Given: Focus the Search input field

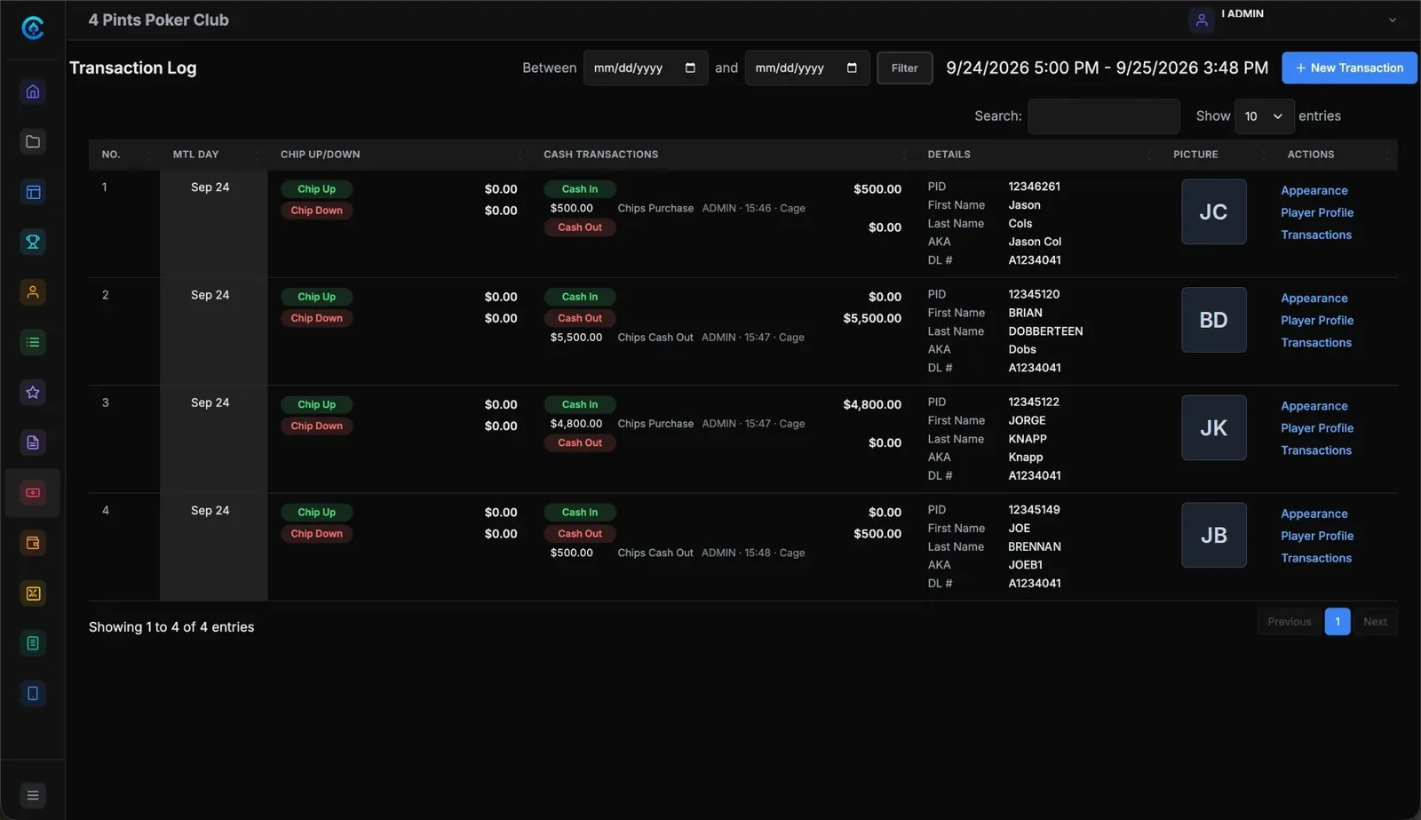Looking at the screenshot, I should click(x=1103, y=116).
